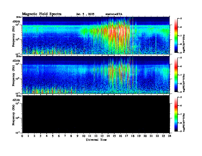Click the color scale bar beside dZ/dt
The height and width of the screenshot is (156, 202).
pyautogui.click(x=176, y=114)
